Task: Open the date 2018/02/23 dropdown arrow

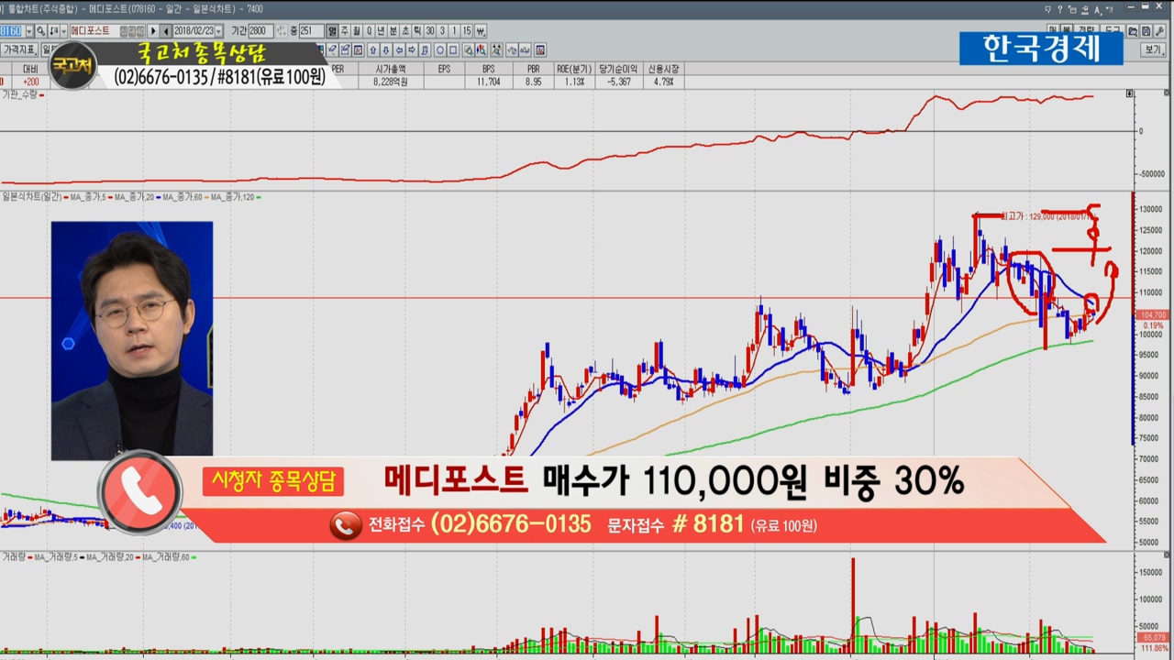Action: pyautogui.click(x=217, y=31)
